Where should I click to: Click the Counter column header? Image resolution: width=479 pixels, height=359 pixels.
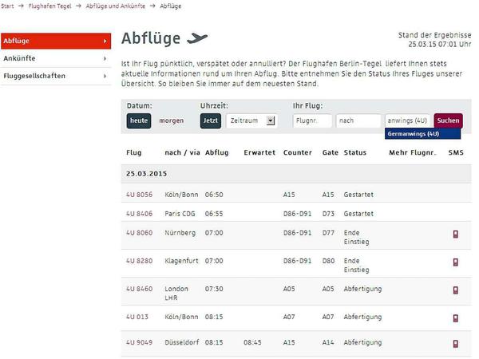[298, 152]
